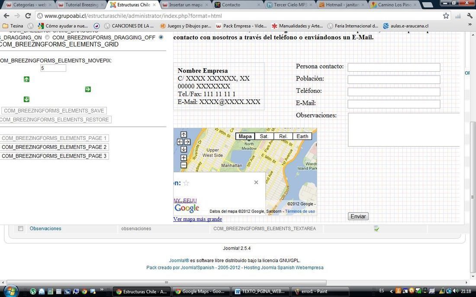The width and height of the screenshot is (476, 297).
Task: Open the Hosting Joomla Spanish Webempresa link
Action: (283, 268)
